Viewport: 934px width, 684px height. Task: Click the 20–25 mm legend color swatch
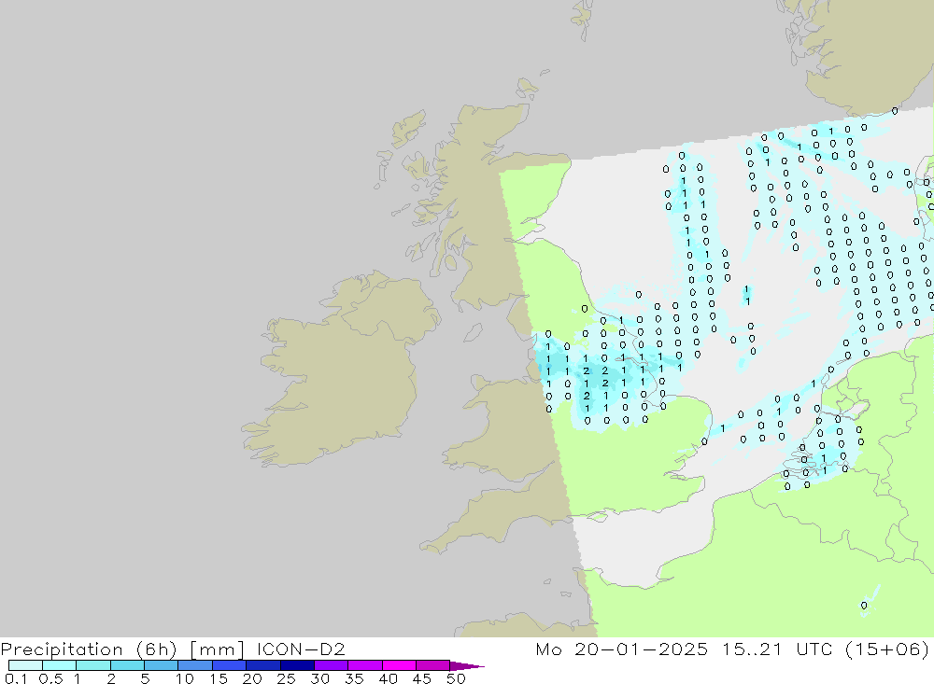[x=263, y=665]
